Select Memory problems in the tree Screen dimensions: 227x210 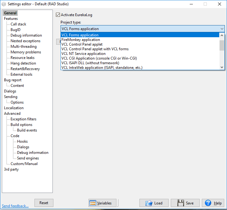pyautogui.click(x=26, y=52)
